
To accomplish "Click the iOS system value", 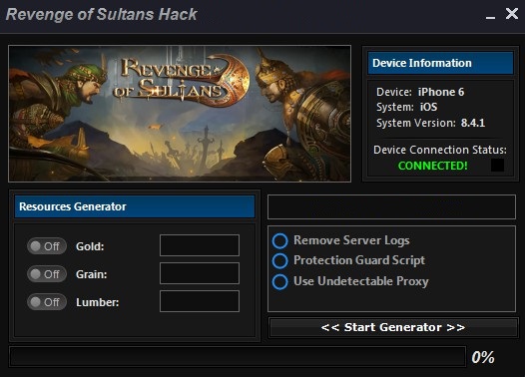I will click(x=428, y=107).
